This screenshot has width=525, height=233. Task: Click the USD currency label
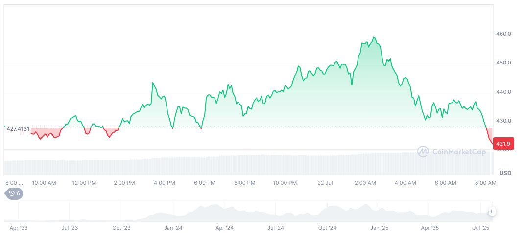click(505, 173)
